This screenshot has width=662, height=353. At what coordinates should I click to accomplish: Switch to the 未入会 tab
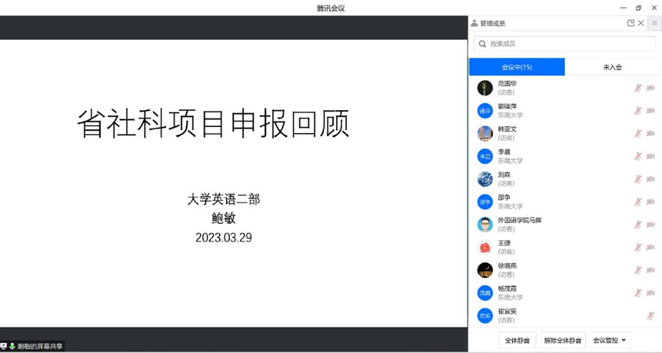coord(612,67)
